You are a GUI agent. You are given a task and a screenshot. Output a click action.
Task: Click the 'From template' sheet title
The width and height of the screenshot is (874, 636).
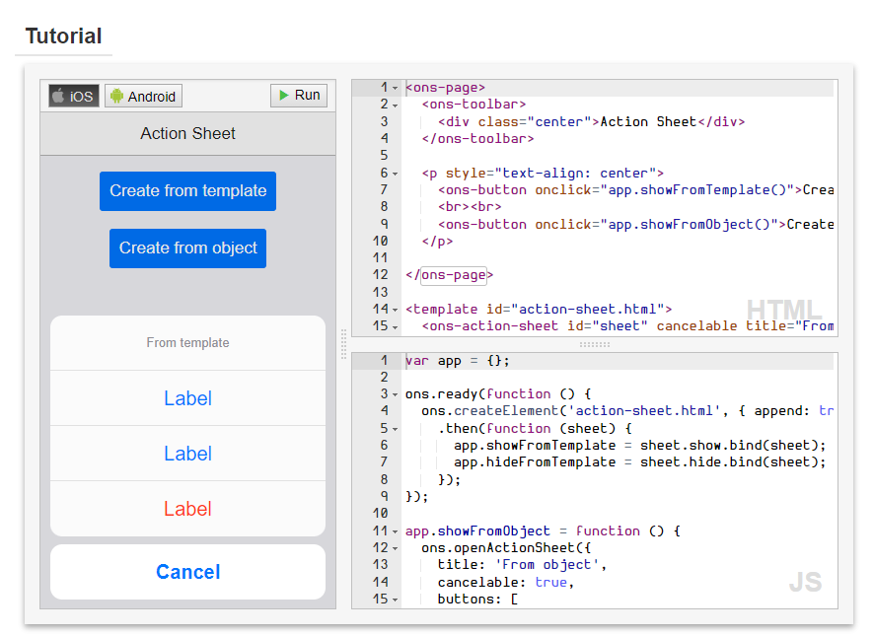(187, 343)
